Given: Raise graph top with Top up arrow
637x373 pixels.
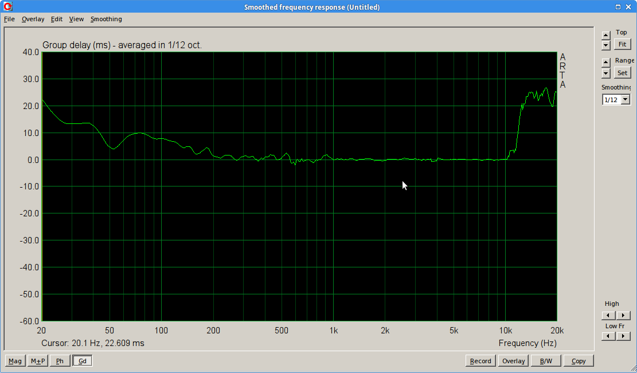Looking at the screenshot, I should point(605,36).
